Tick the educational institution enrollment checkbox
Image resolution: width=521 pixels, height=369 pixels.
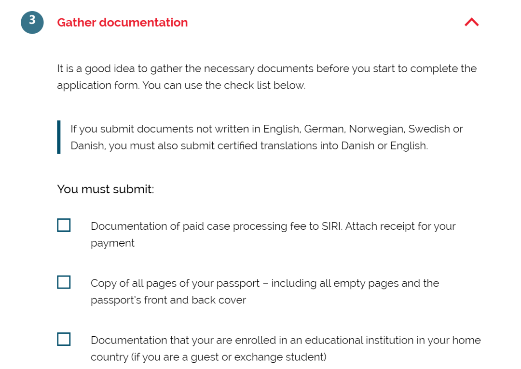click(x=64, y=339)
